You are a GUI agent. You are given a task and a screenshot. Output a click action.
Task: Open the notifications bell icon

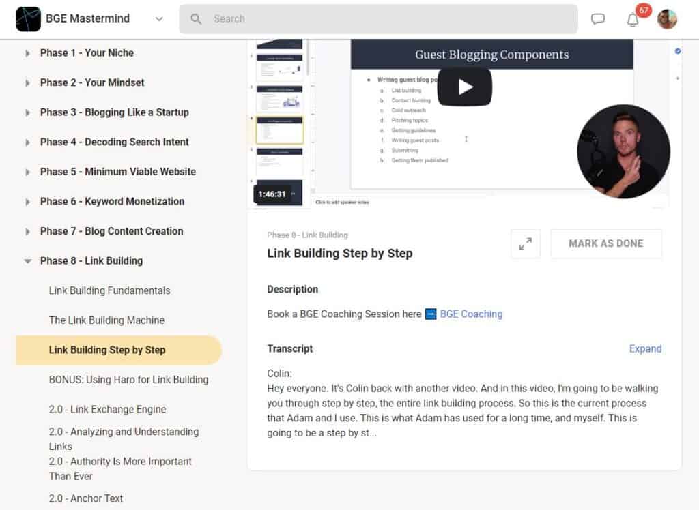pos(633,20)
